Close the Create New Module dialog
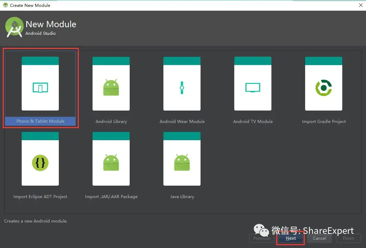Image resolution: width=366 pixels, height=248 pixels. (x=360, y=5)
